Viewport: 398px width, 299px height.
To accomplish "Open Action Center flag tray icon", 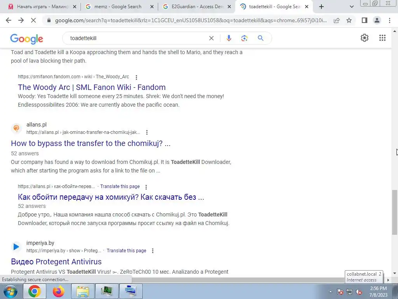I will [x=340, y=292].
